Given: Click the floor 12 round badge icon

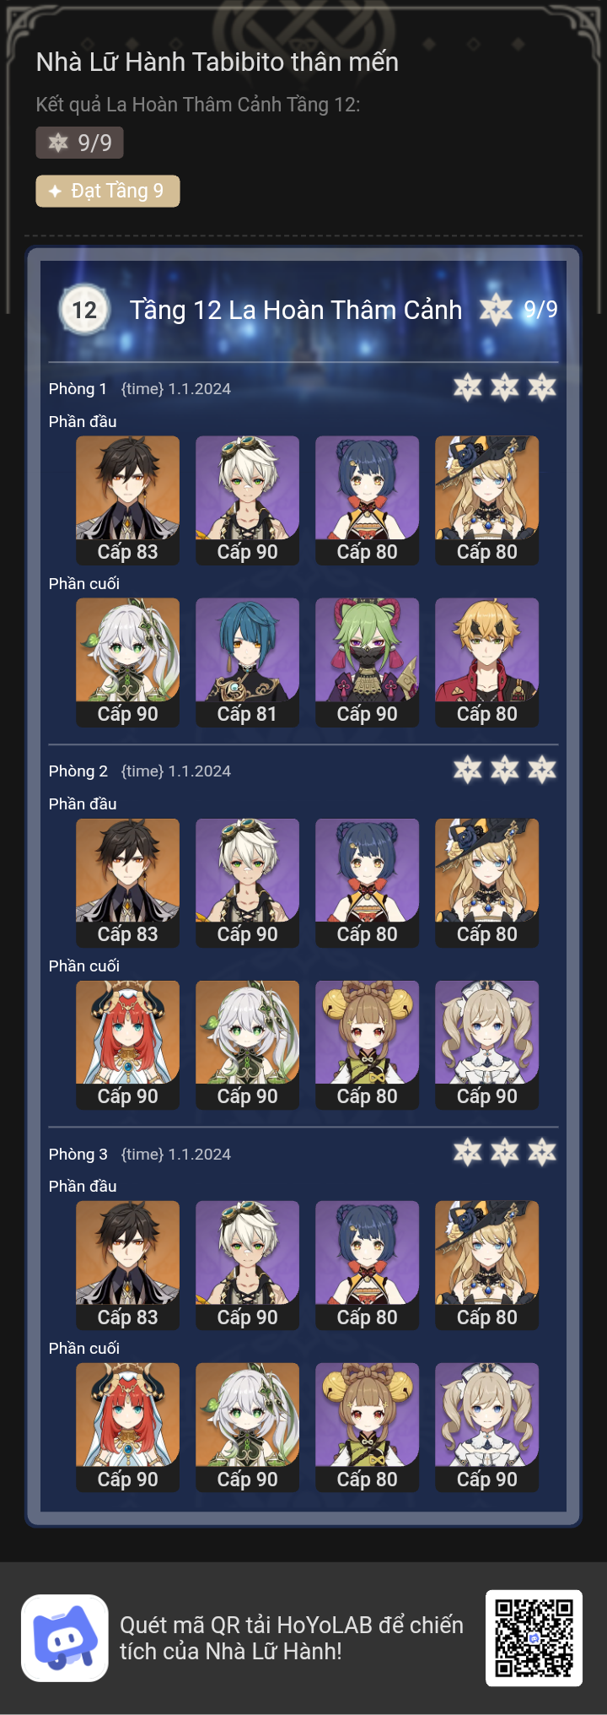Looking at the screenshot, I should (x=84, y=310).
